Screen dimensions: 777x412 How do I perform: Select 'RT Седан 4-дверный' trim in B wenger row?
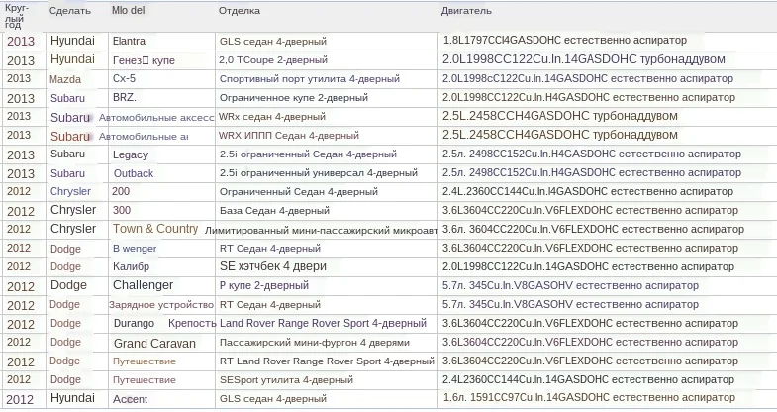(x=270, y=249)
